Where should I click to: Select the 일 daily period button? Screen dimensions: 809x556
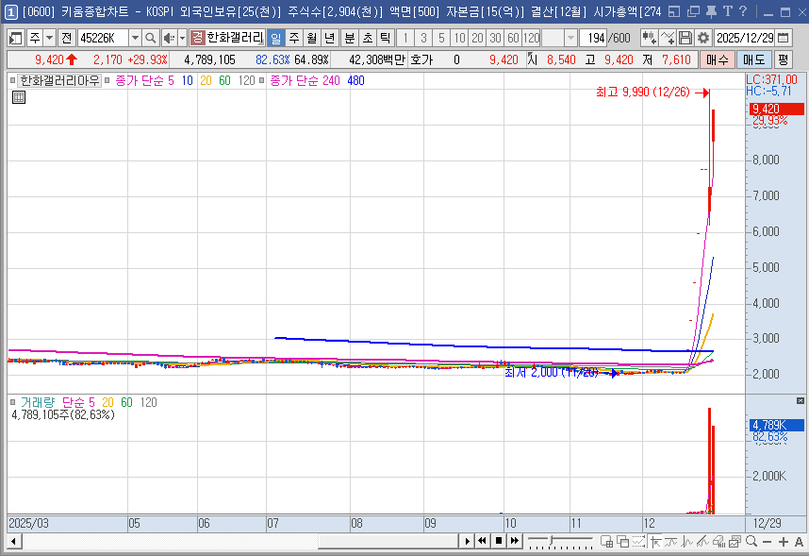click(x=276, y=38)
